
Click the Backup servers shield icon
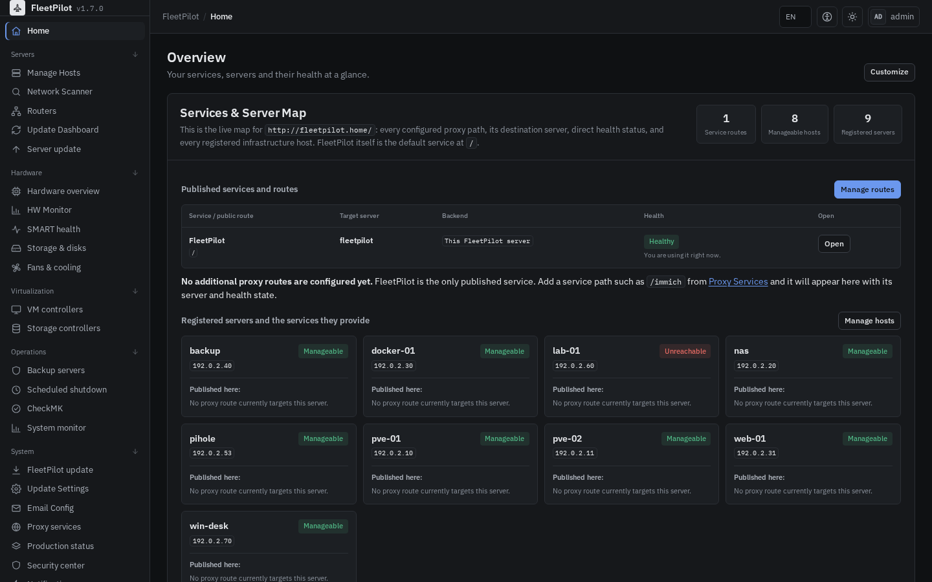pos(16,371)
